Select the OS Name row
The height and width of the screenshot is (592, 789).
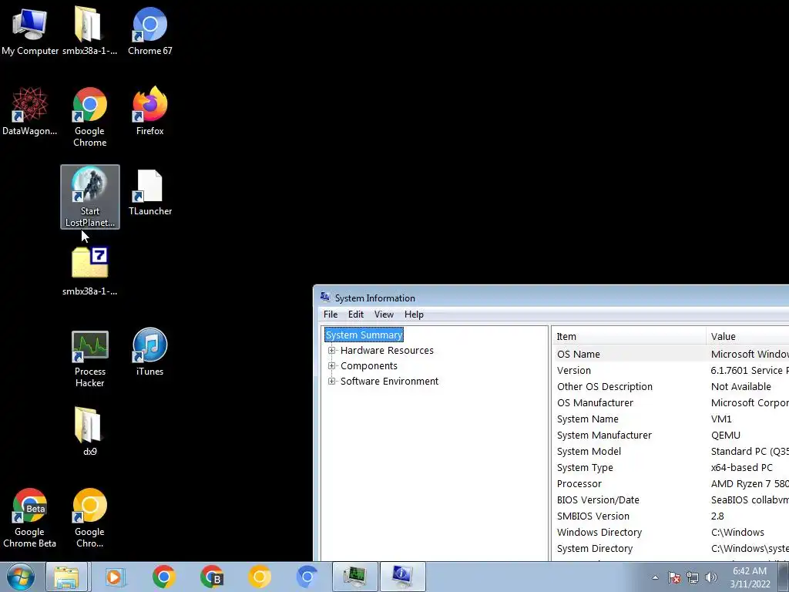(x=671, y=354)
